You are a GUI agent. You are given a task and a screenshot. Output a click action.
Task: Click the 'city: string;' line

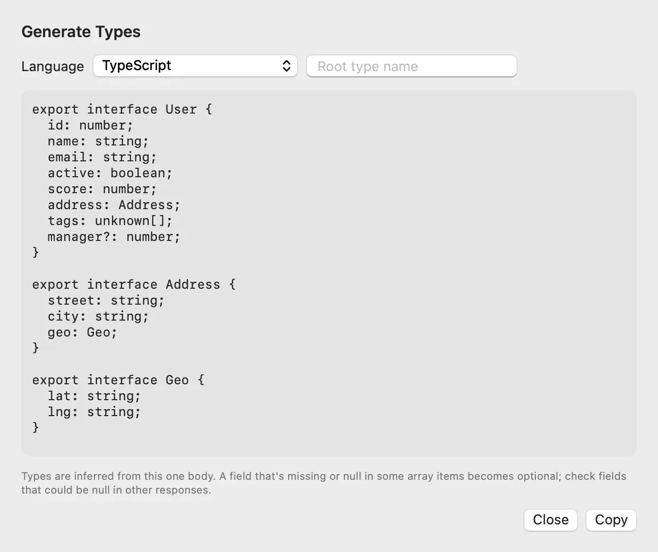click(x=98, y=316)
